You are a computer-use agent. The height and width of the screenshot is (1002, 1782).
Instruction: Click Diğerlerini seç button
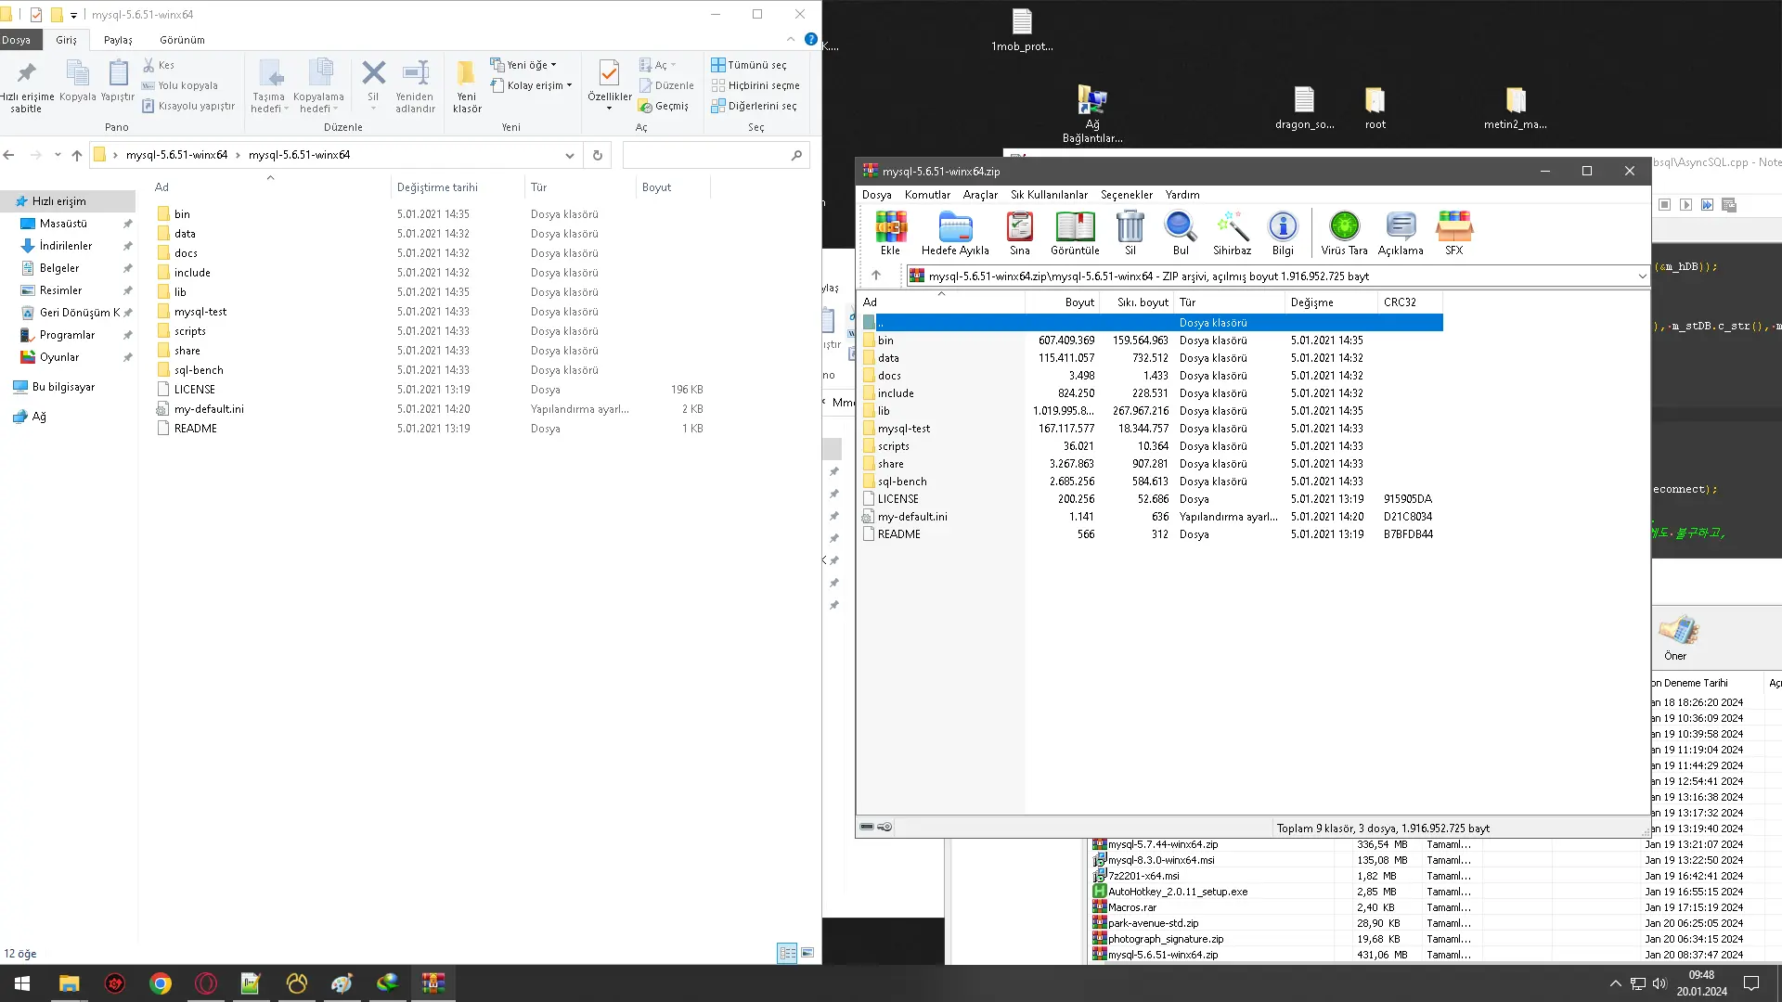pos(754,106)
